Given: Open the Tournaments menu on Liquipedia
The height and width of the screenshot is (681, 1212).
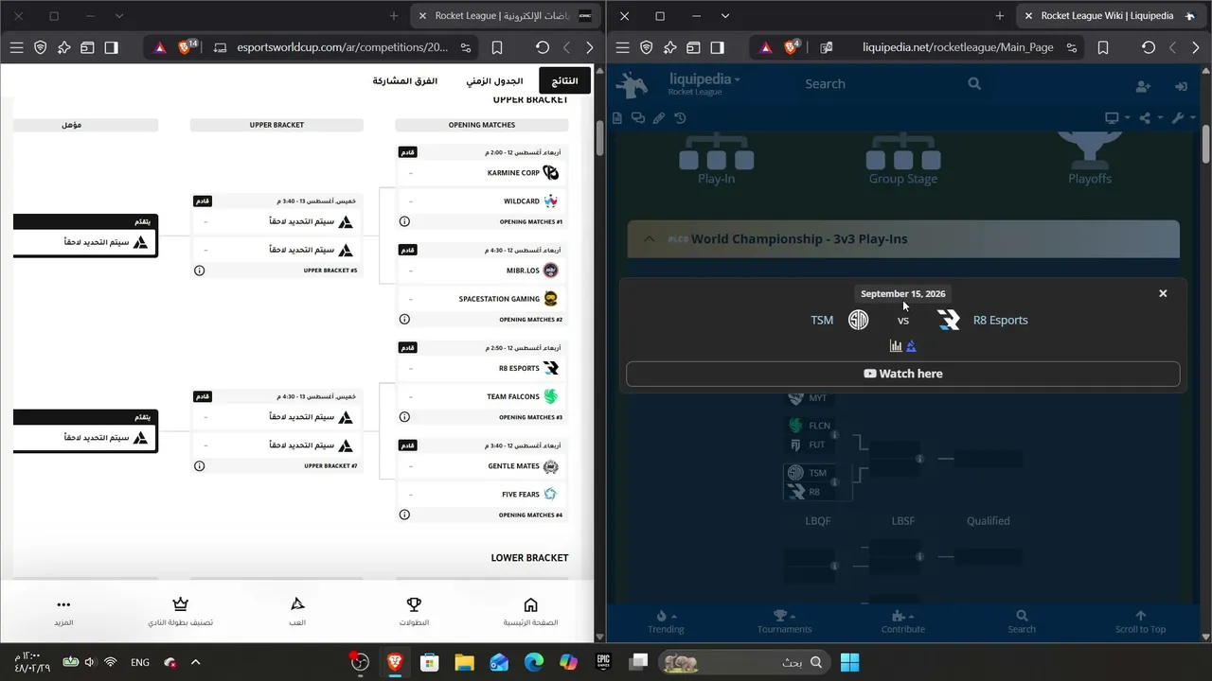Looking at the screenshot, I should 784,621.
